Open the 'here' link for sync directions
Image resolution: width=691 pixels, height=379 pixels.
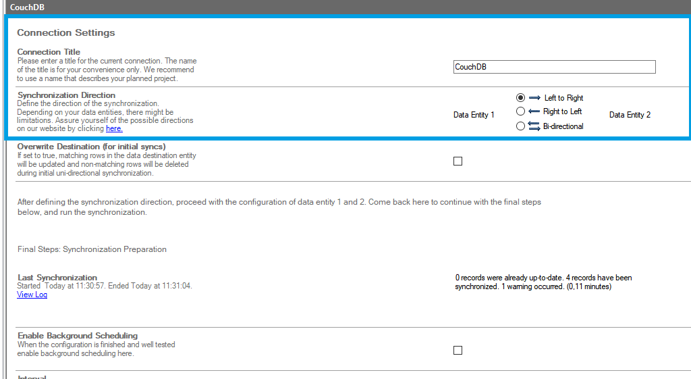[114, 128]
